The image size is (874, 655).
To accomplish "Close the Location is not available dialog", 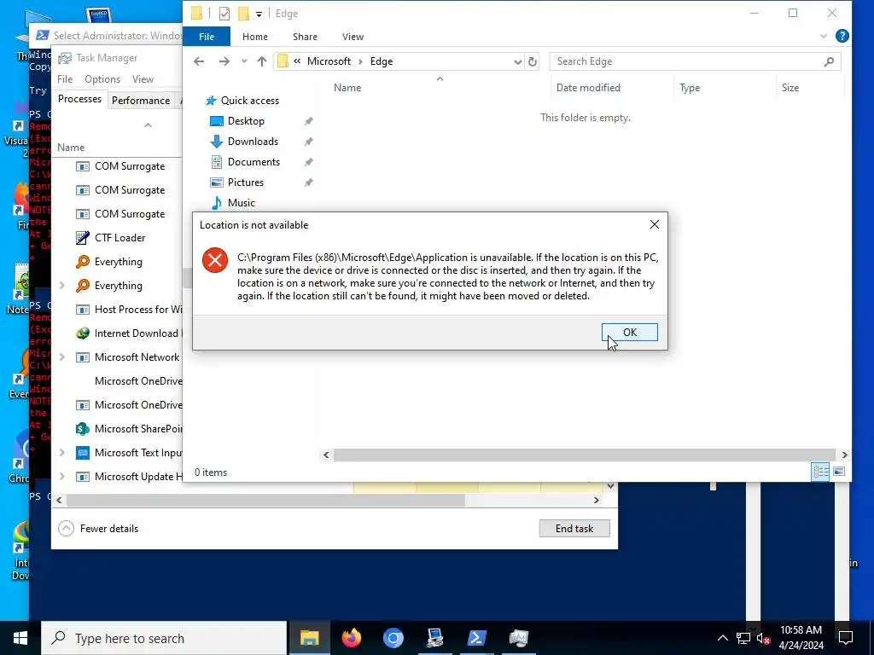I will pyautogui.click(x=655, y=224).
